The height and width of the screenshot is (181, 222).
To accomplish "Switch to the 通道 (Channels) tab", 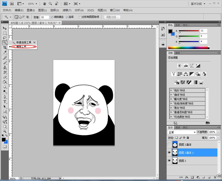I will [x=178, y=127].
